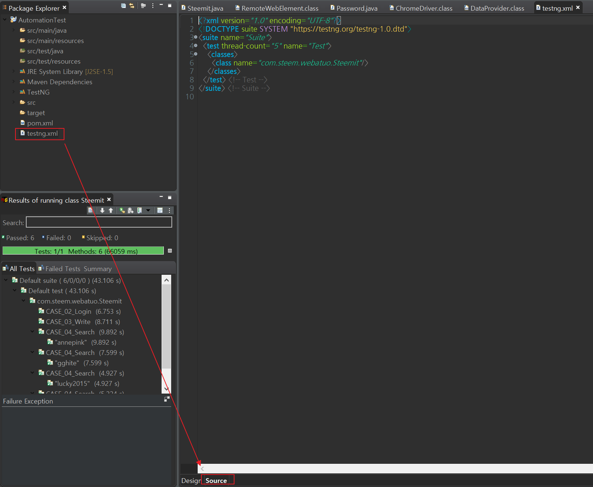Close the testng.xml editor tab
Image resolution: width=593 pixels, height=487 pixels.
pos(578,7)
